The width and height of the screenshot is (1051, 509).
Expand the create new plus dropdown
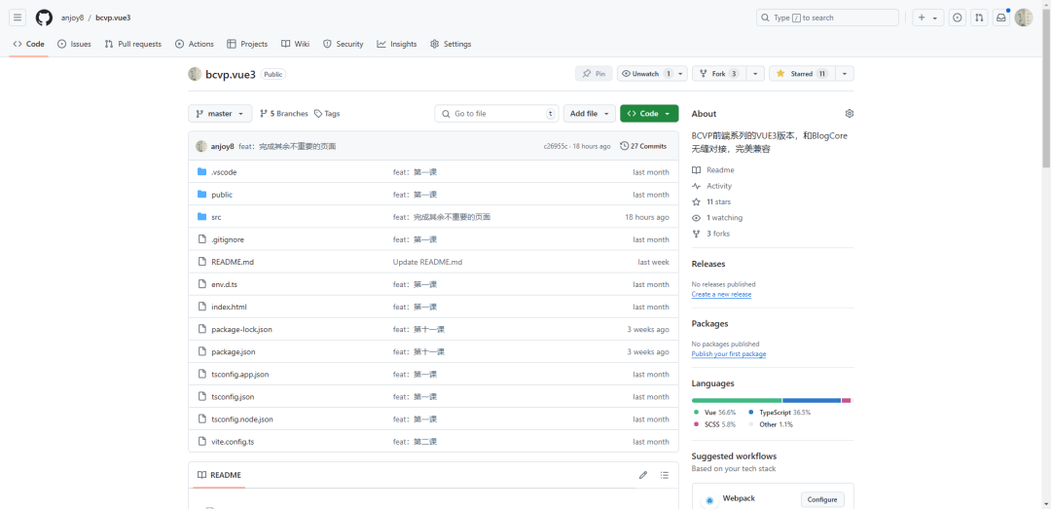[927, 18]
